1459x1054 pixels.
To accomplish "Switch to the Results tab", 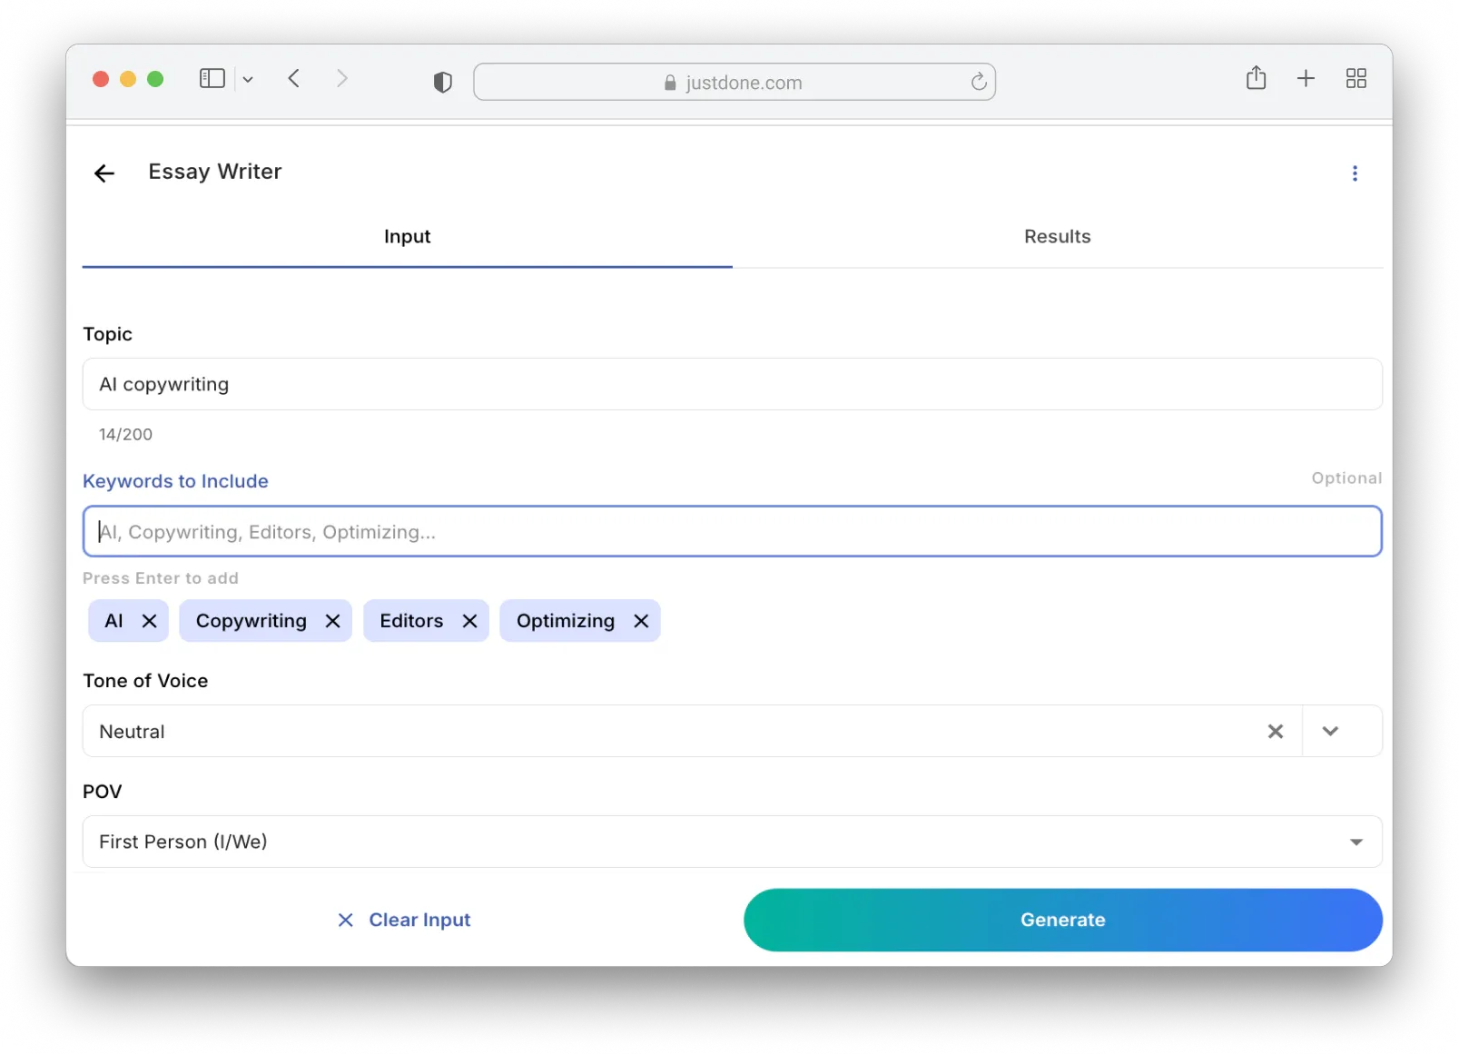I will click(x=1057, y=237).
